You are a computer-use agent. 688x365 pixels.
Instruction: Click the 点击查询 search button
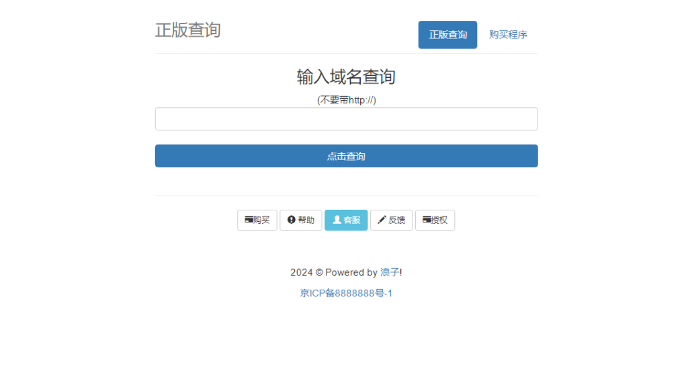click(x=346, y=156)
